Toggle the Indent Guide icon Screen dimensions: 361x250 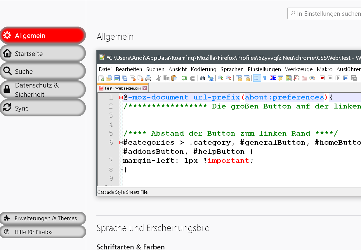coord(273,78)
